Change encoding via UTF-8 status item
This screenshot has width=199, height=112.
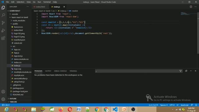[x=172, y=105]
